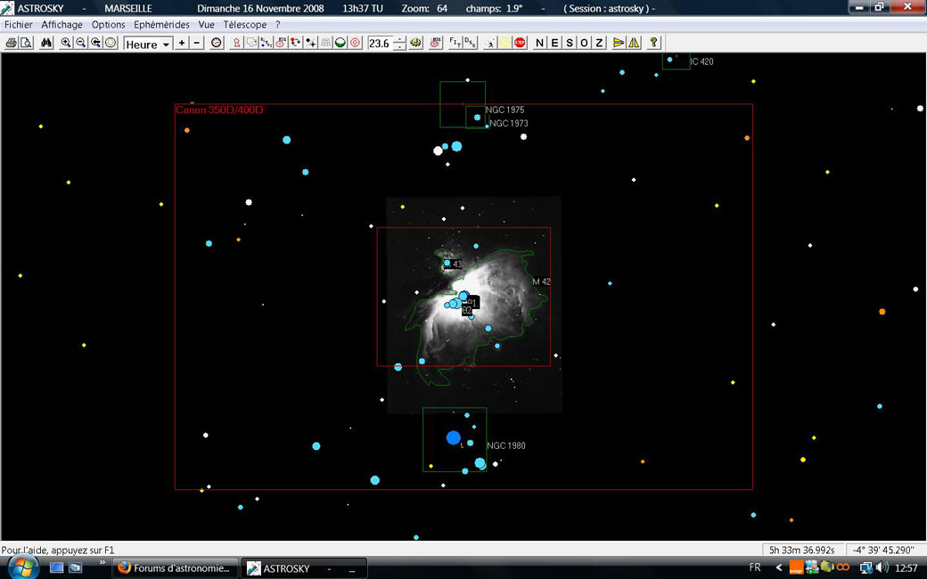Click the DSS toolbar button
The width and height of the screenshot is (927, 579).
click(470, 43)
